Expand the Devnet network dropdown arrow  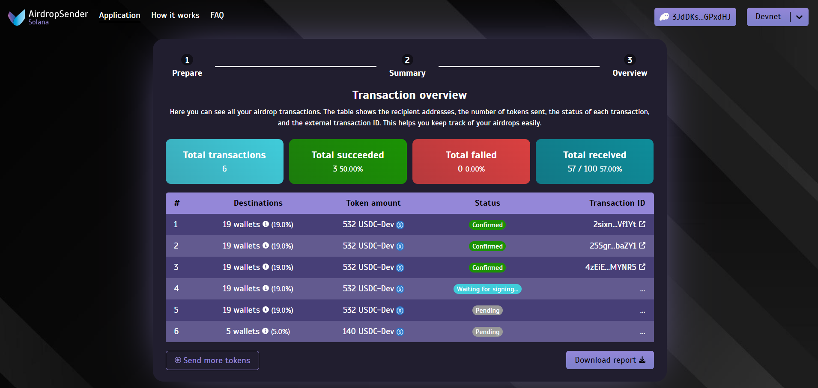tap(799, 17)
